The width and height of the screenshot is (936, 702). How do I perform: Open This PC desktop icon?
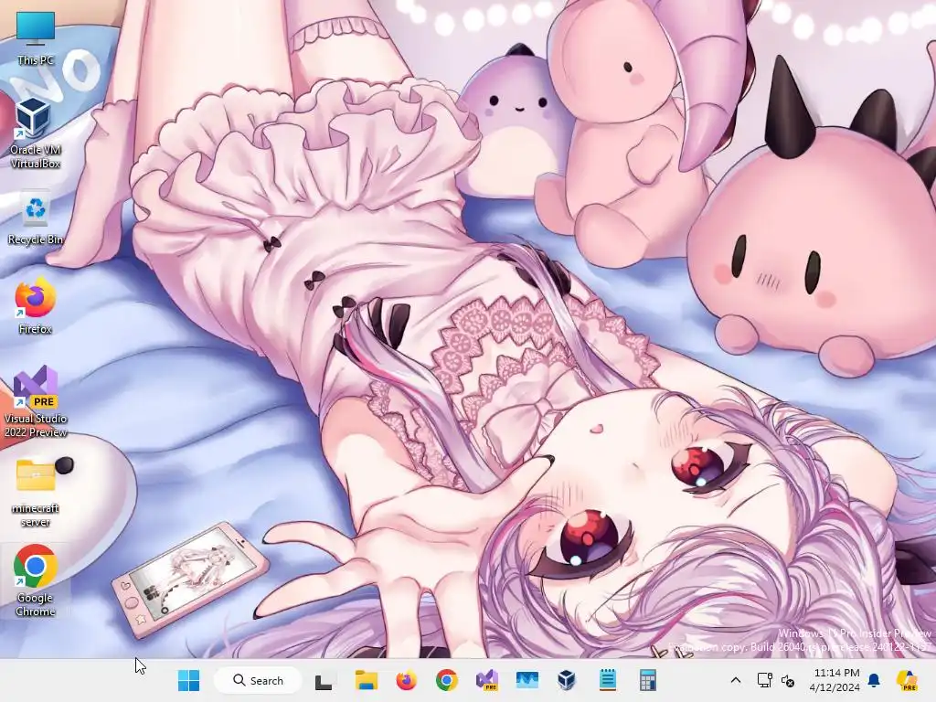tap(36, 38)
